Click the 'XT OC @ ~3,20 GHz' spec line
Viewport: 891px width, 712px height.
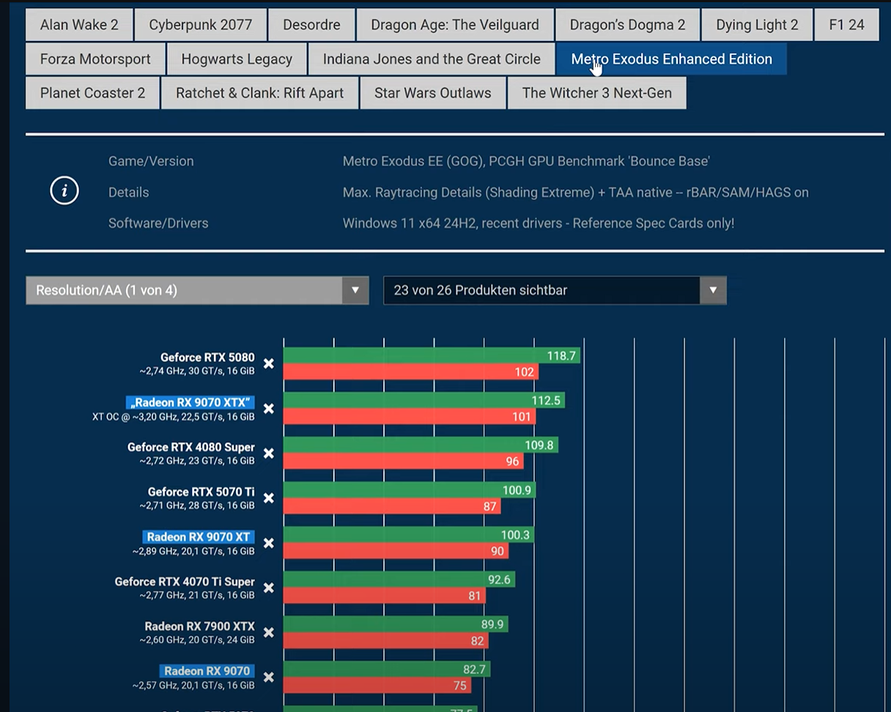coord(174,416)
